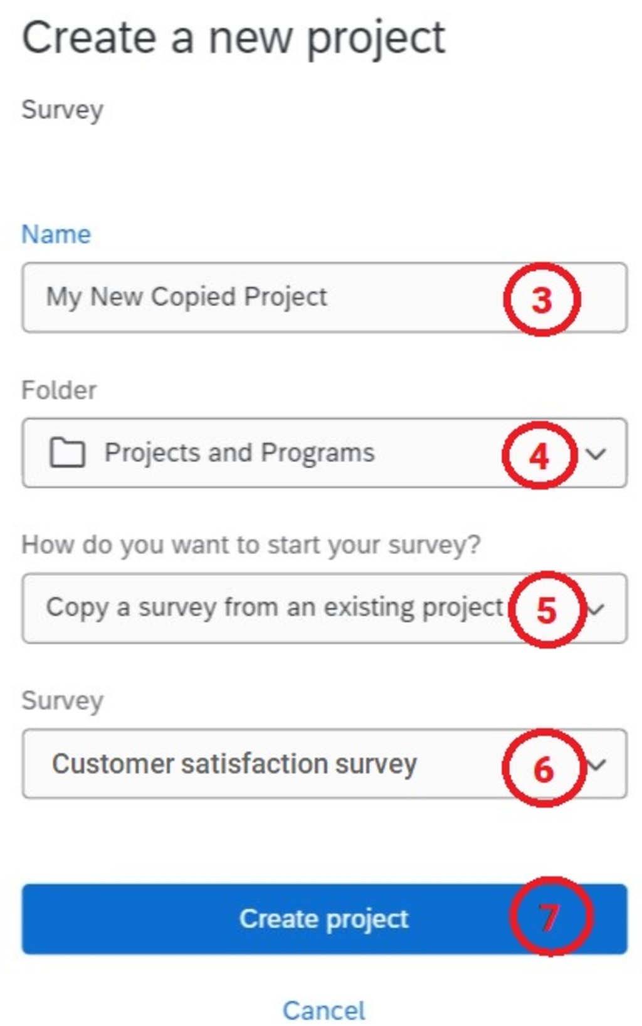The height and width of the screenshot is (1026, 642).
Task: Click the blue Name label
Action: coord(56,234)
